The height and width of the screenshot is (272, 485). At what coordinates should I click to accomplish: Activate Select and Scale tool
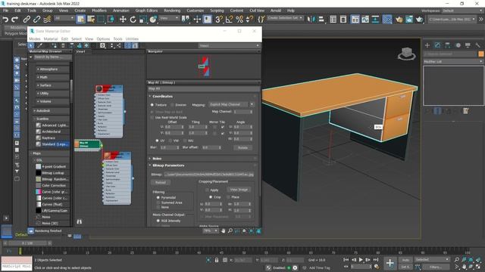tap(143, 20)
